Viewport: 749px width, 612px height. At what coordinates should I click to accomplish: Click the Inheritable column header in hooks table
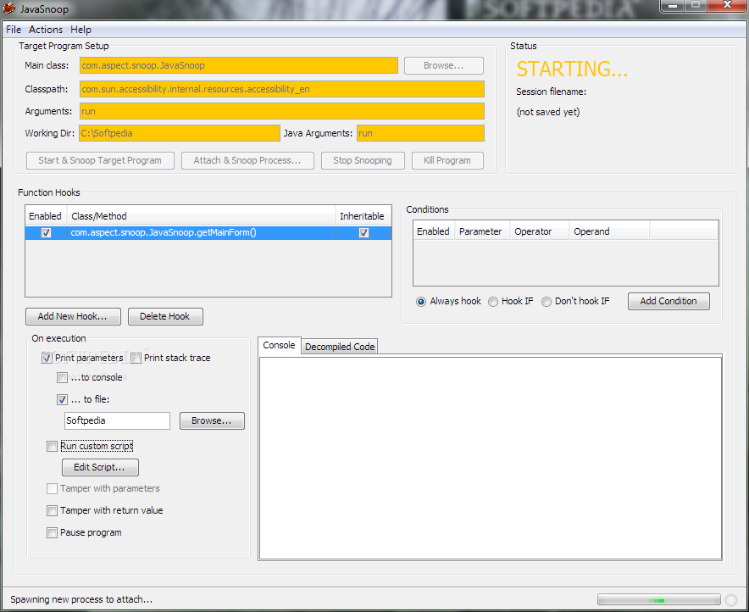[363, 216]
